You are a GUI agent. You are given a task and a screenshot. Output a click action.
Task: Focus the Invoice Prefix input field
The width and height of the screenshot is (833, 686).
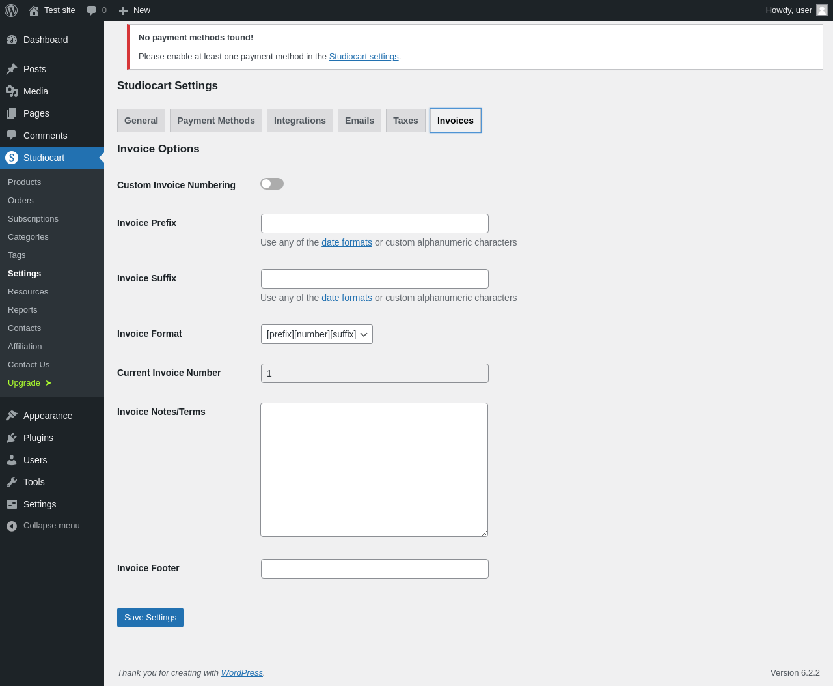[x=375, y=223]
